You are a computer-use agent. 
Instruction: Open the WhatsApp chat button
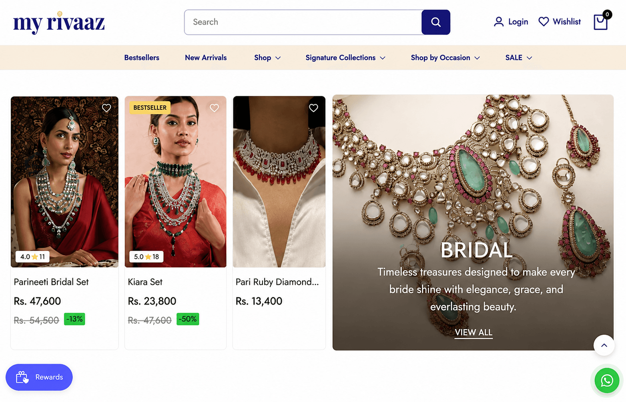point(606,380)
